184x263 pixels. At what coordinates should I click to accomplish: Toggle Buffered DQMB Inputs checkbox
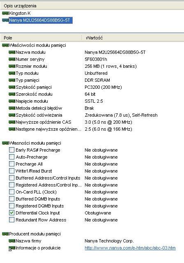click(11, 199)
